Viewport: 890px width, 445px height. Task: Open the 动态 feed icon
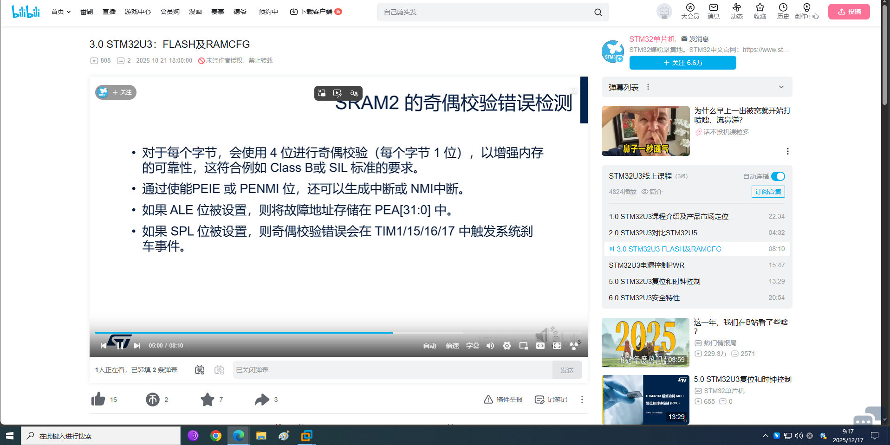pos(736,12)
